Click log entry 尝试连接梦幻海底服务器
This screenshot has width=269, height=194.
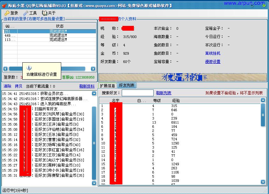[x=64, y=99]
